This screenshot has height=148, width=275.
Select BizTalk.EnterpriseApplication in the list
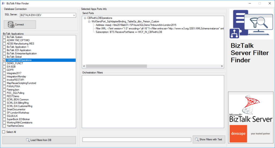21,53
